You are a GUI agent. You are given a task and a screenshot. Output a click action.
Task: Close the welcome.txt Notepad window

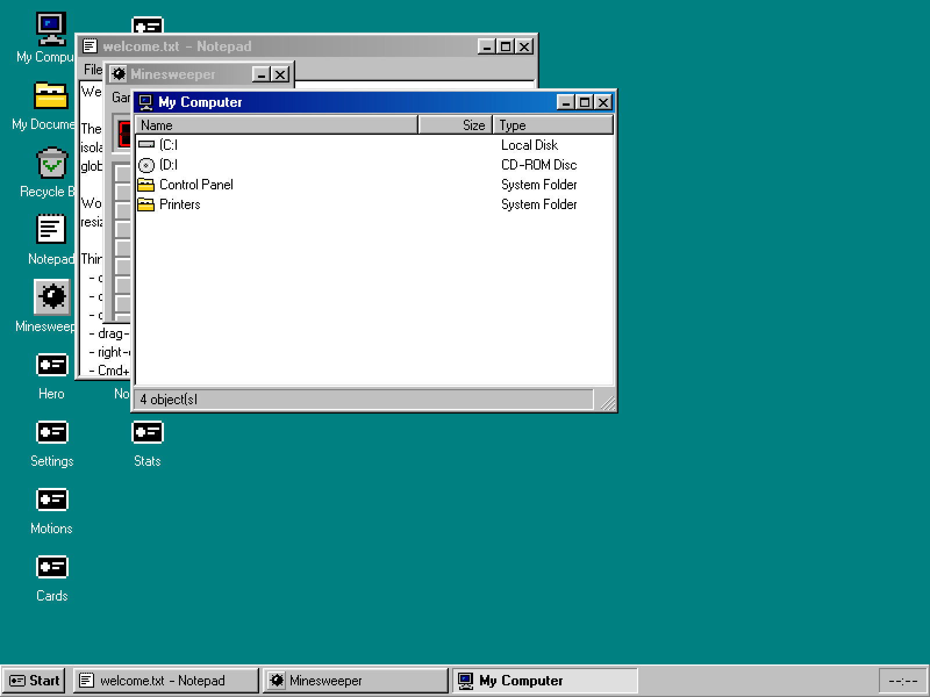524,46
